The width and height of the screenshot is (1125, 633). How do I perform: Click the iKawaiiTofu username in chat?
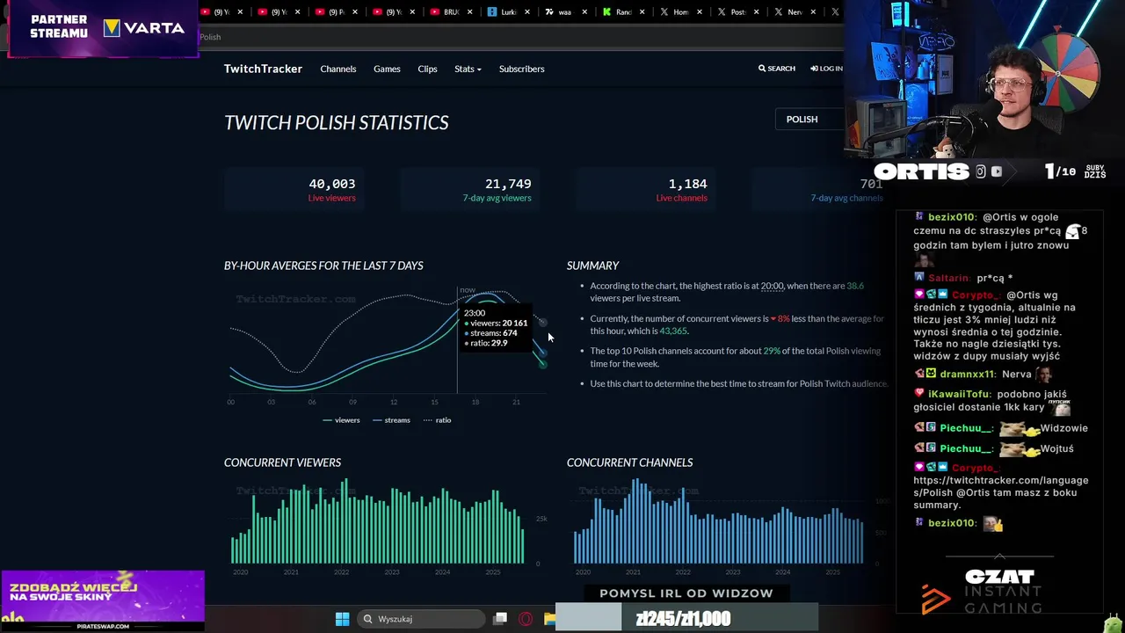[959, 394]
